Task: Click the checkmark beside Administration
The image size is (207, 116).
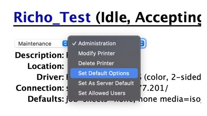Action: (74, 43)
